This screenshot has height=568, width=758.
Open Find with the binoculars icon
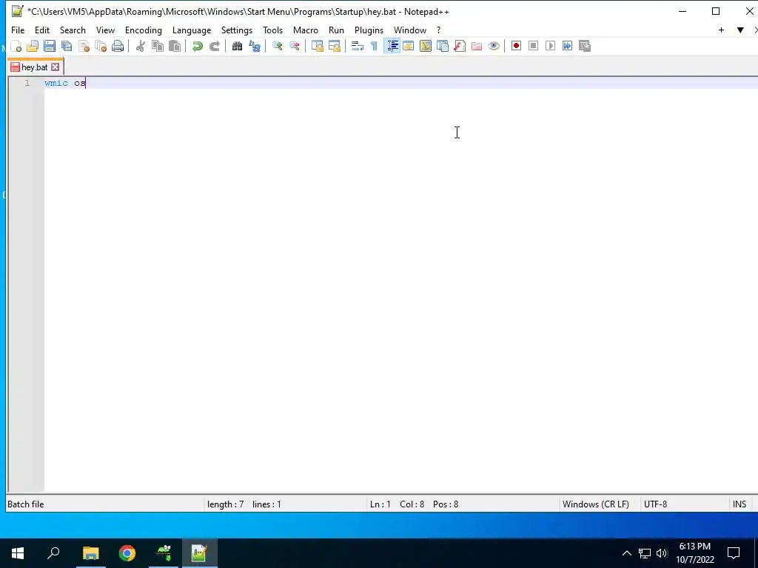tap(237, 46)
